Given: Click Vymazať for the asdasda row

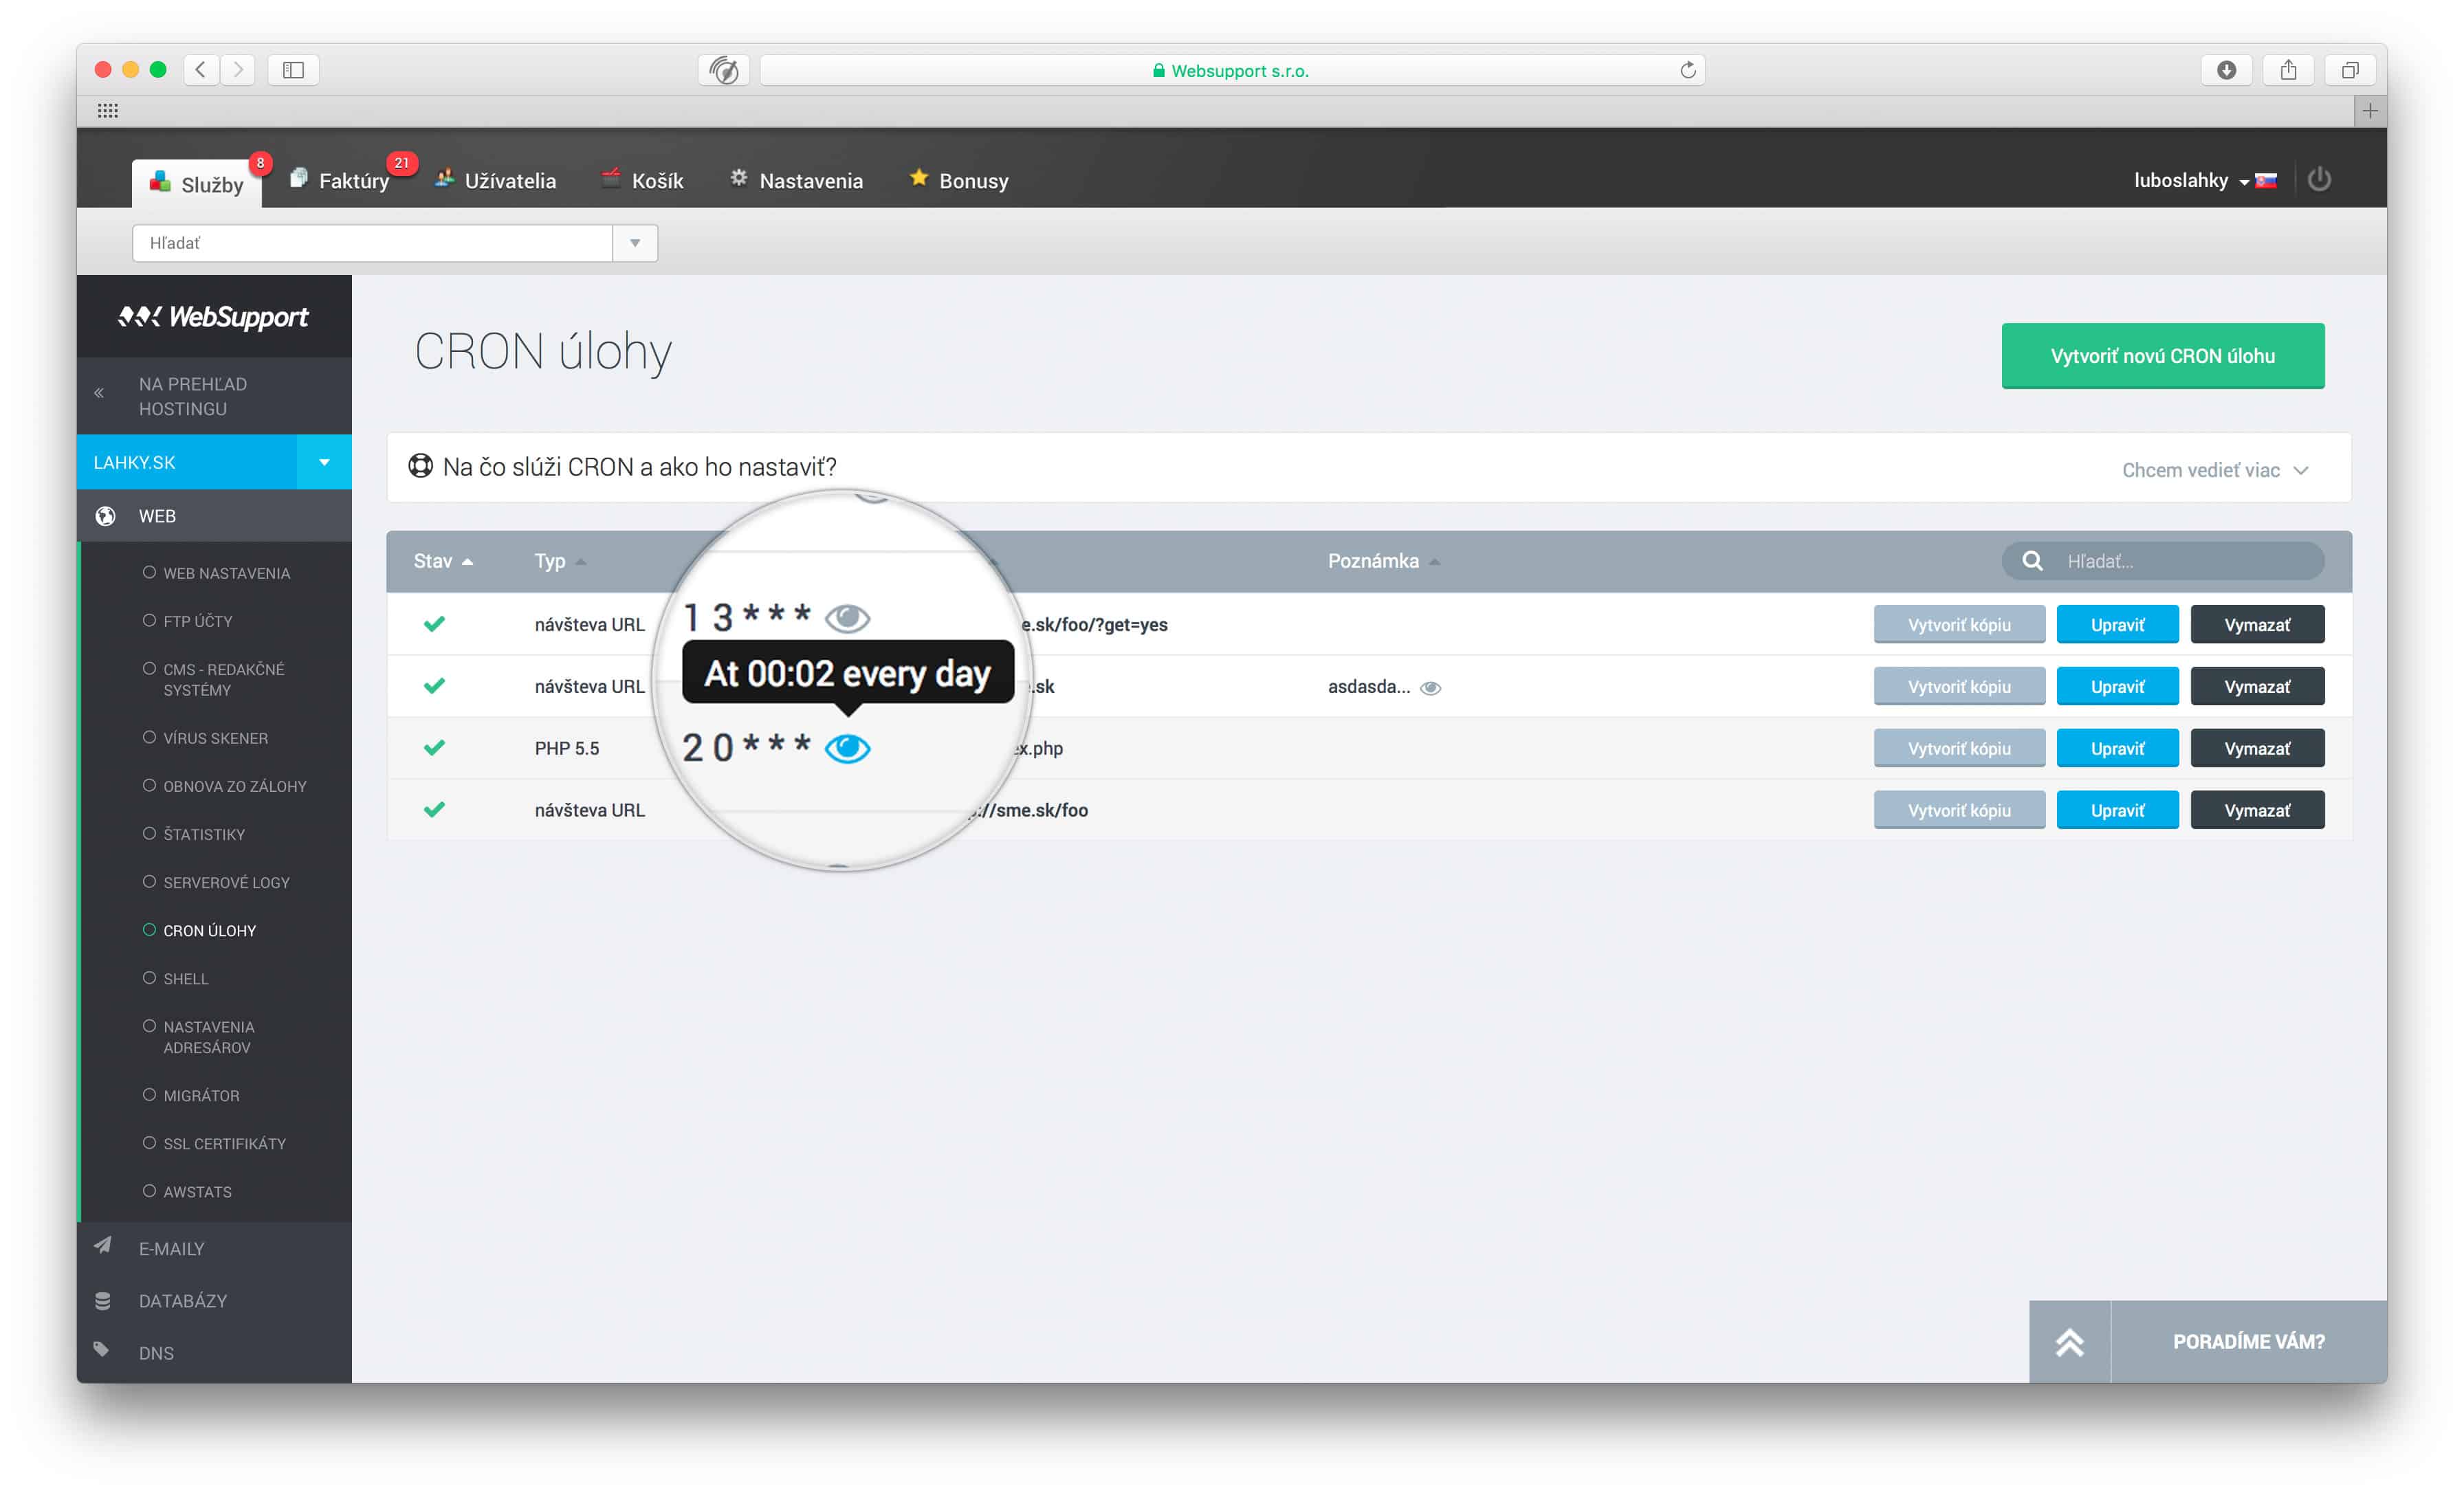Looking at the screenshot, I should (x=2257, y=686).
